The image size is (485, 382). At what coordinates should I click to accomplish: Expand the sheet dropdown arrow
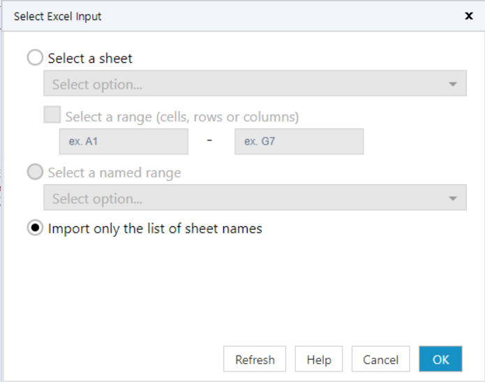point(453,85)
